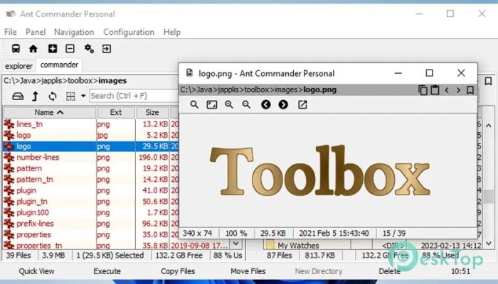Viewport: 498px width, 284px height.
Task: Open drive selector icon in left panel
Action: coord(18,96)
